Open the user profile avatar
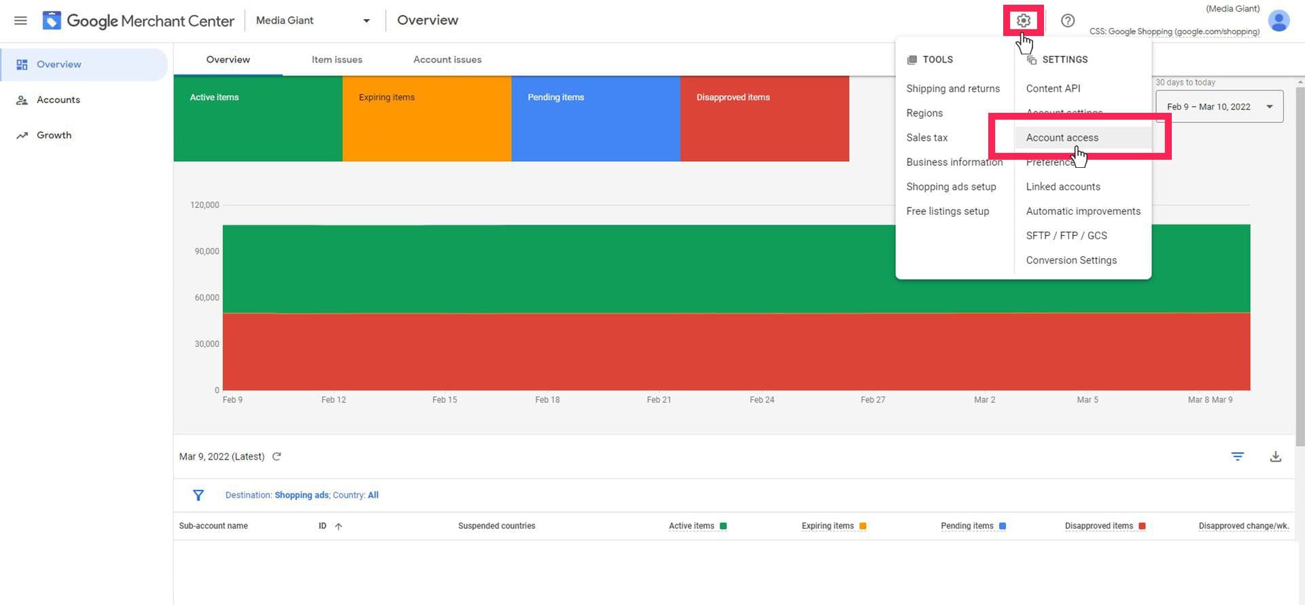This screenshot has width=1305, height=605. (x=1278, y=20)
